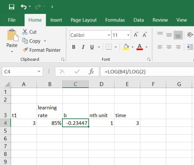194x165 pixels.
Task: Open Customize Quick Access Toolbar dropdown
Action: (x=52, y=7)
